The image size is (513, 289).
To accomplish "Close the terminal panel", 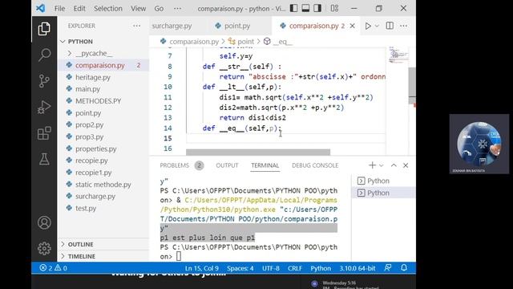I will (x=406, y=165).
